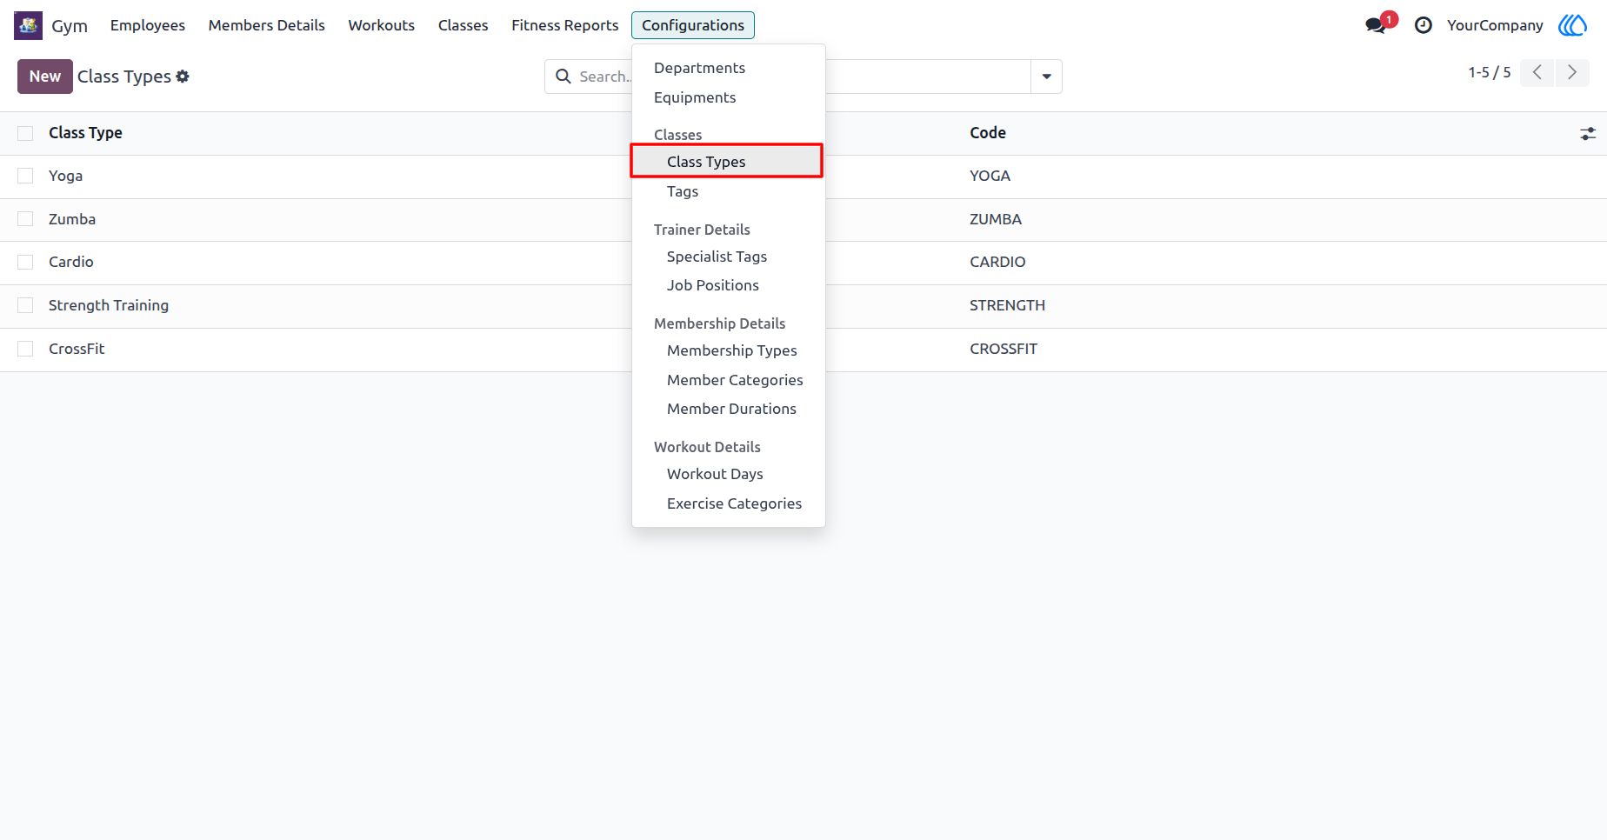This screenshot has height=840, width=1607.
Task: Select Workout Days menu entry
Action: [x=729, y=474]
